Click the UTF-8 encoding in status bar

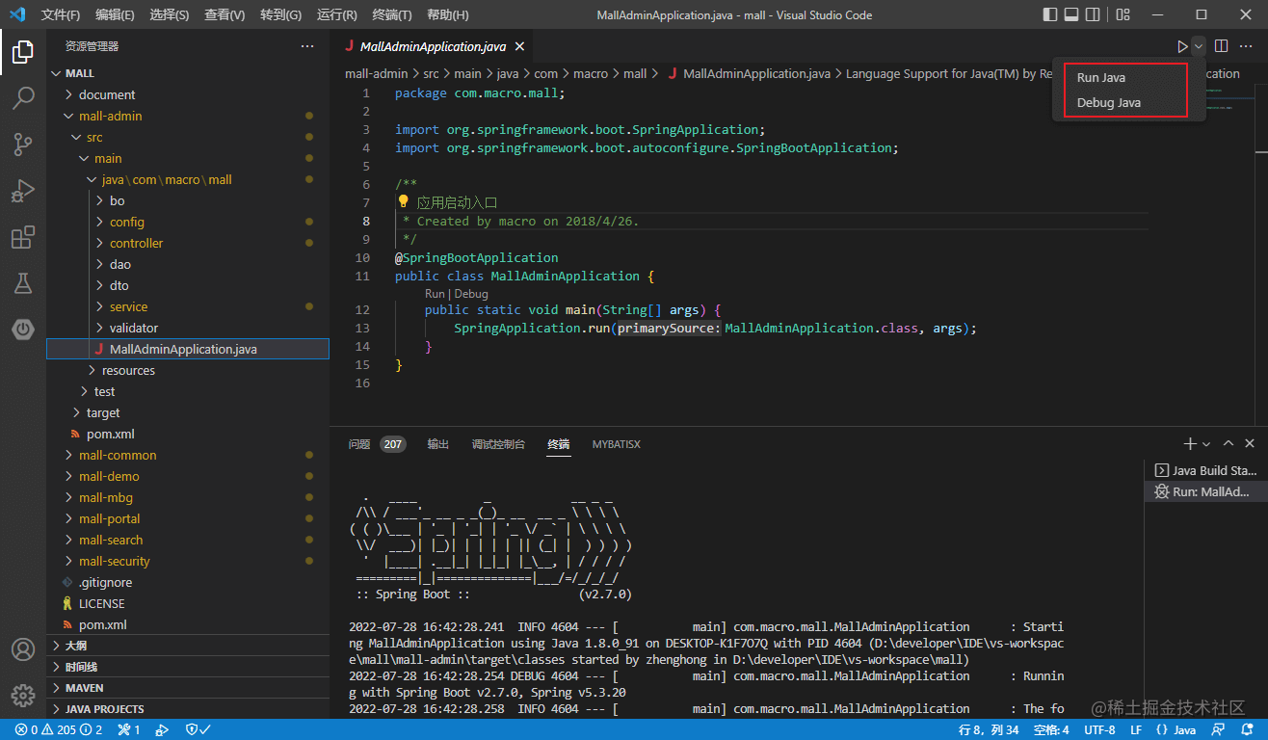tap(1100, 729)
